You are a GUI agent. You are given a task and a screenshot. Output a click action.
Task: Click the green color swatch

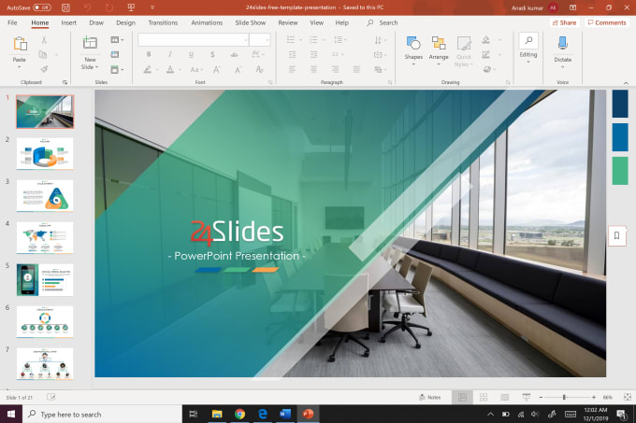[x=620, y=171]
